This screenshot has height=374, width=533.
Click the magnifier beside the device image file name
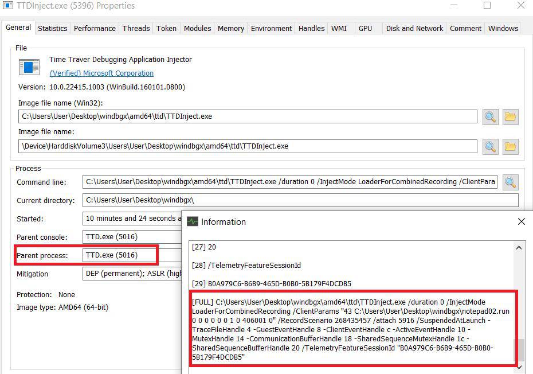pyautogui.click(x=491, y=146)
